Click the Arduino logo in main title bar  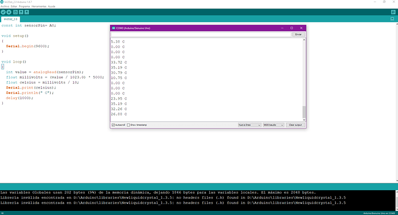pos(2,2)
